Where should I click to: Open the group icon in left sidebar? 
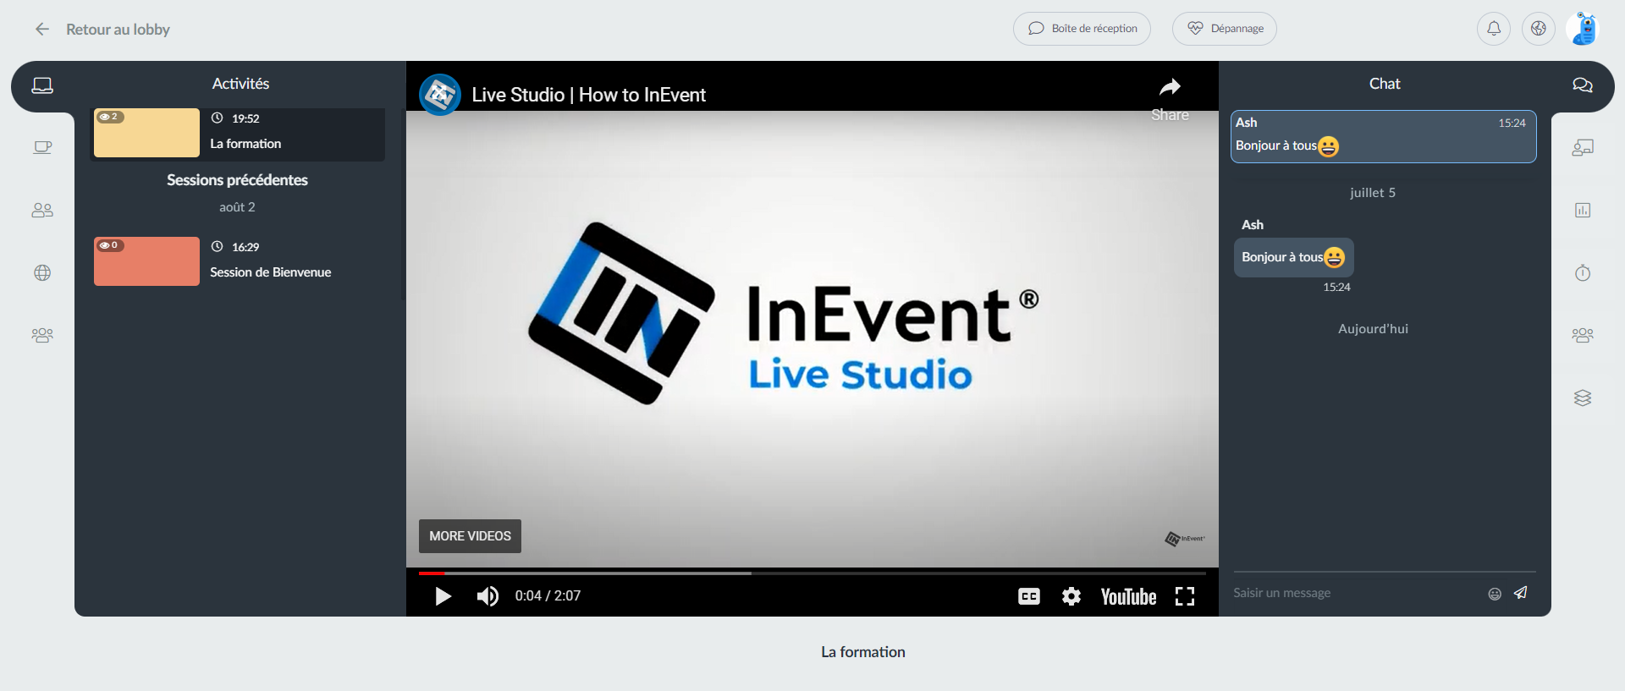point(42,335)
